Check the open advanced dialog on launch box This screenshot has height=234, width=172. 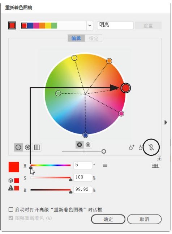pyautogui.click(x=11, y=209)
